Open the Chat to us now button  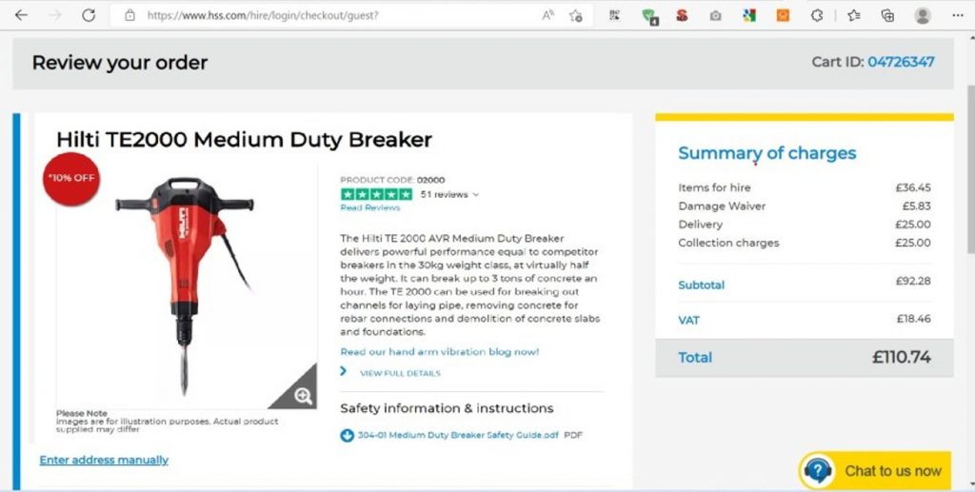(875, 470)
